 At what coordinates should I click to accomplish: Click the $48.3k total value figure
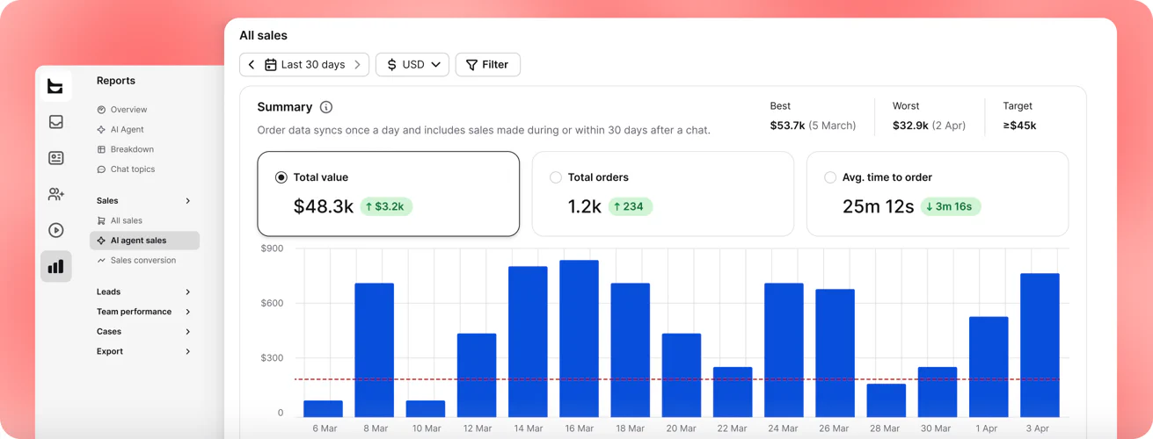click(x=324, y=207)
